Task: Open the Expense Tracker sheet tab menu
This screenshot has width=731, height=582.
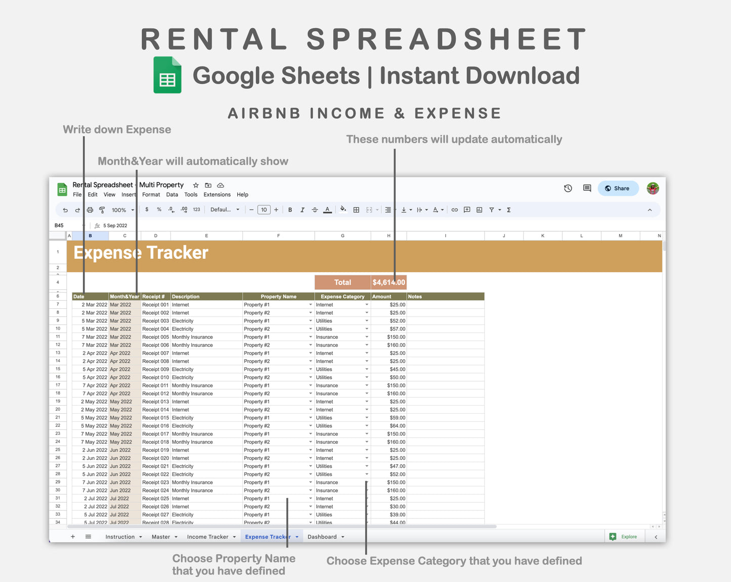Action: 297,537
